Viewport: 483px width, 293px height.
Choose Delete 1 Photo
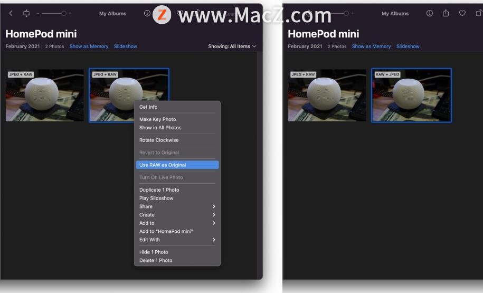pos(177,260)
